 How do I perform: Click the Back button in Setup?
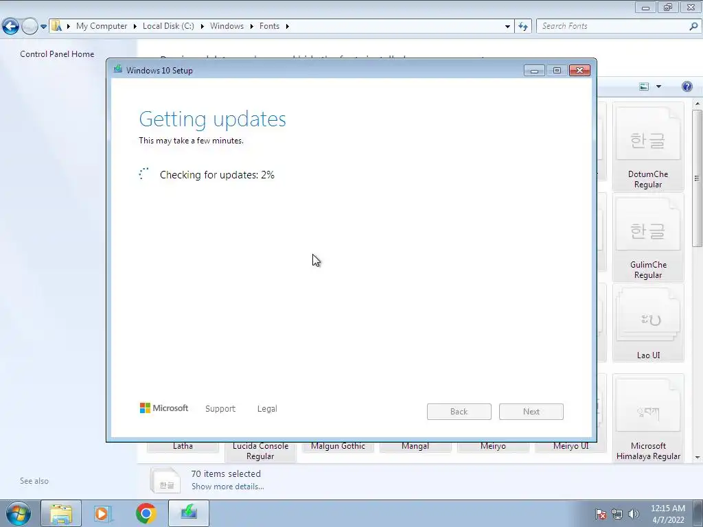(x=459, y=412)
